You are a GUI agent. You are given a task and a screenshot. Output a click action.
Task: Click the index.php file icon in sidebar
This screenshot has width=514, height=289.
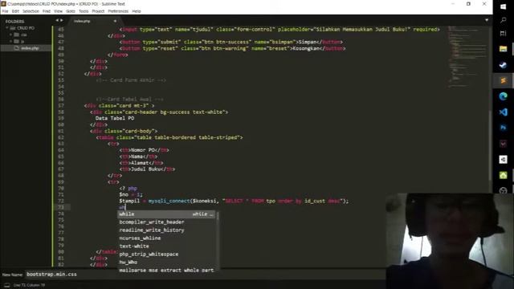(x=16, y=48)
